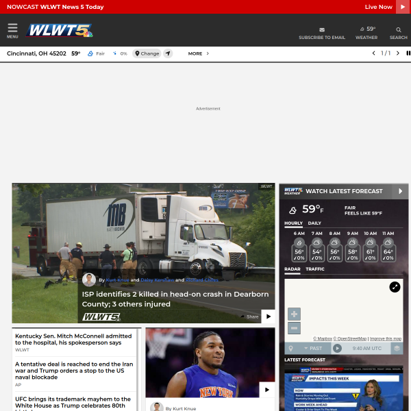Viewport: 411px width, 411px height.
Task: Expand the radar map to fullscreen
Action: tap(395, 287)
